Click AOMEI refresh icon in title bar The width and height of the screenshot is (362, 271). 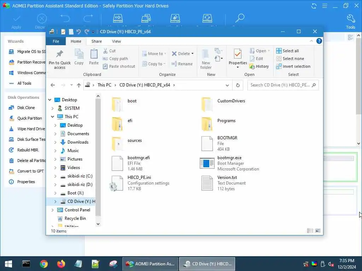(x=314, y=6)
